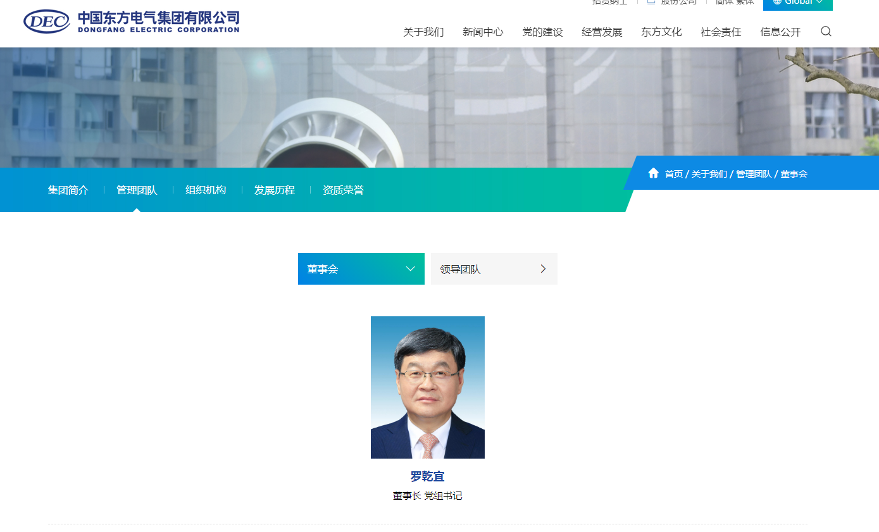This screenshot has height=532, width=879.
Task: Switch to 资质荣誉 sub-tab
Action: 343,190
